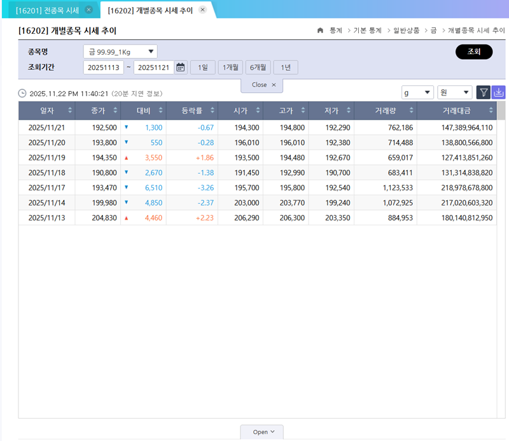Viewport: 509px width, 441px height.
Task: Select the 2025/11/21 date cell
Action: tap(46, 128)
